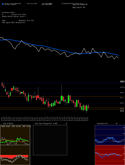Click the 948.18 price axis label
Viewport: 125px width, 165px height.
tap(122, 103)
